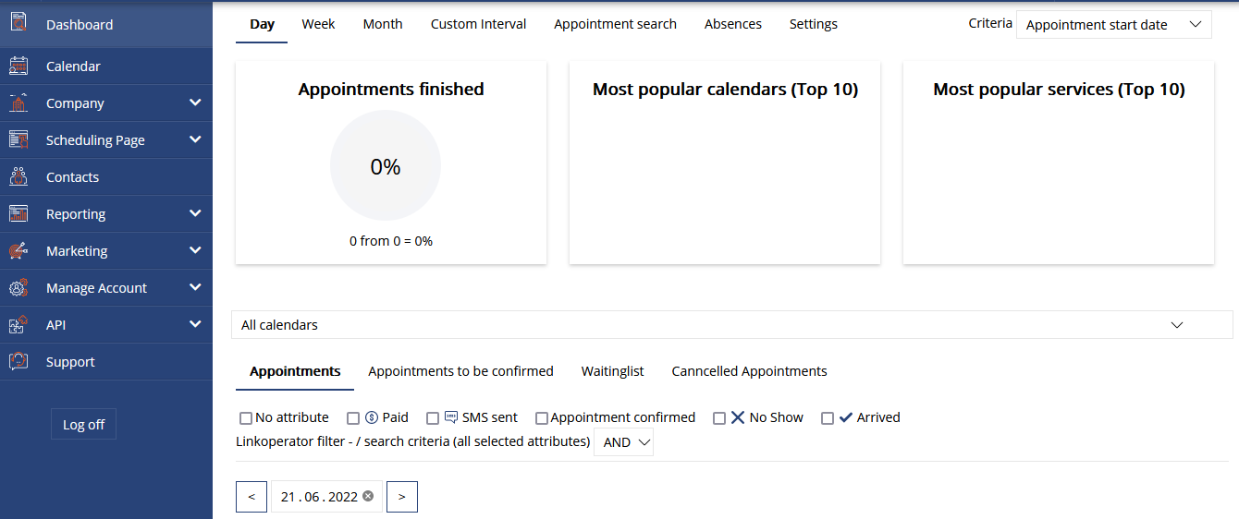The image size is (1239, 519).
Task: Expand the Manage Account menu chevron
Action: tap(195, 287)
